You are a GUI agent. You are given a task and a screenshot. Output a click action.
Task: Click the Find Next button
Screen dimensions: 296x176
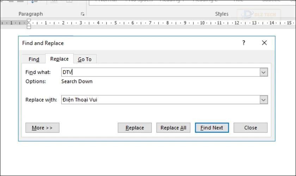coord(212,128)
